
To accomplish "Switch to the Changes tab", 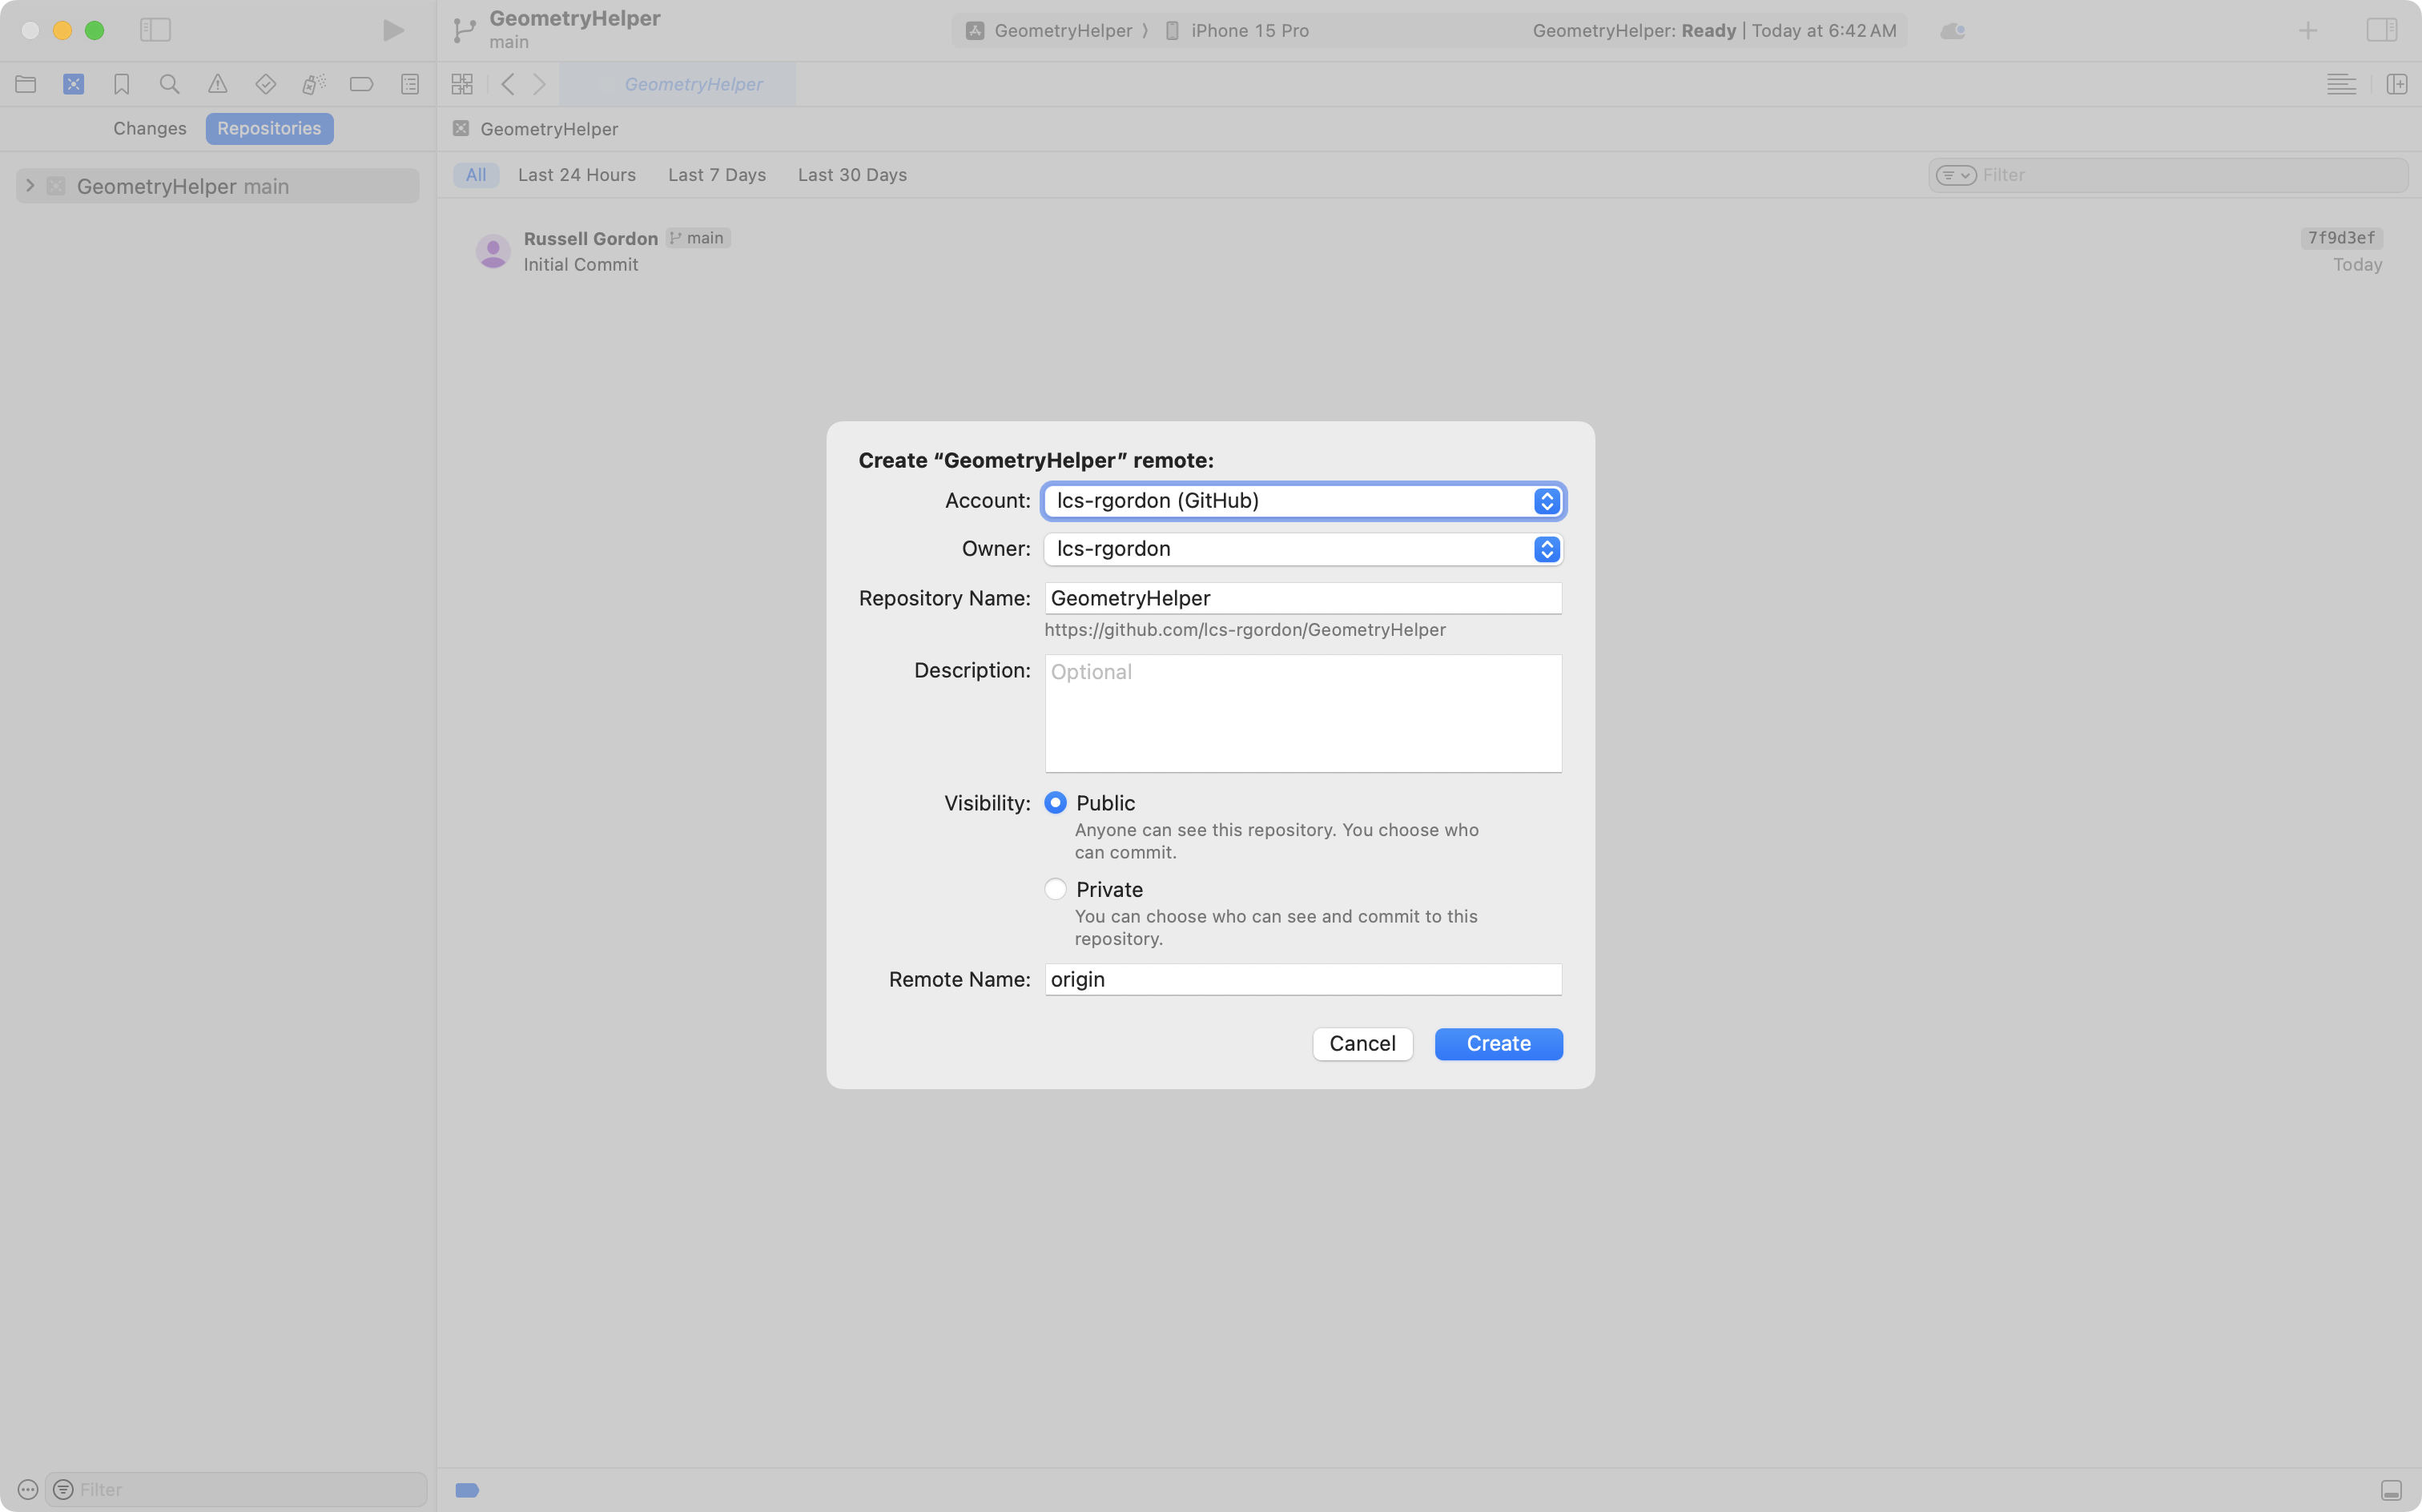I will (149, 128).
